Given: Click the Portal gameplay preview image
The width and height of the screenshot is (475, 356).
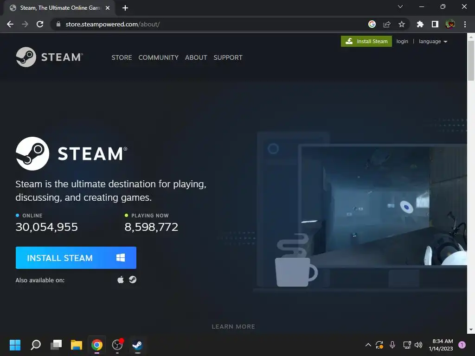Looking at the screenshot, I should pos(384,206).
